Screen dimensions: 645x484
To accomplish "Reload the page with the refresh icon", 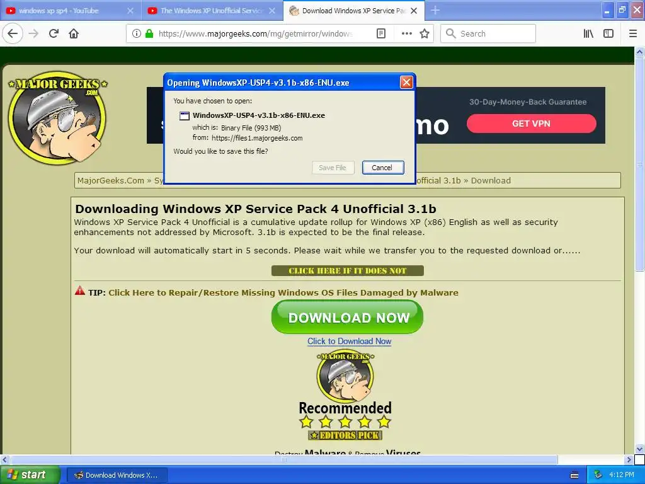I will point(54,33).
